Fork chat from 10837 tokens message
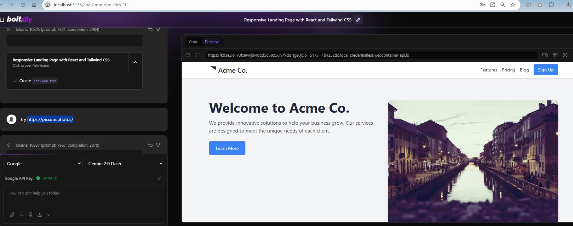 point(158,145)
